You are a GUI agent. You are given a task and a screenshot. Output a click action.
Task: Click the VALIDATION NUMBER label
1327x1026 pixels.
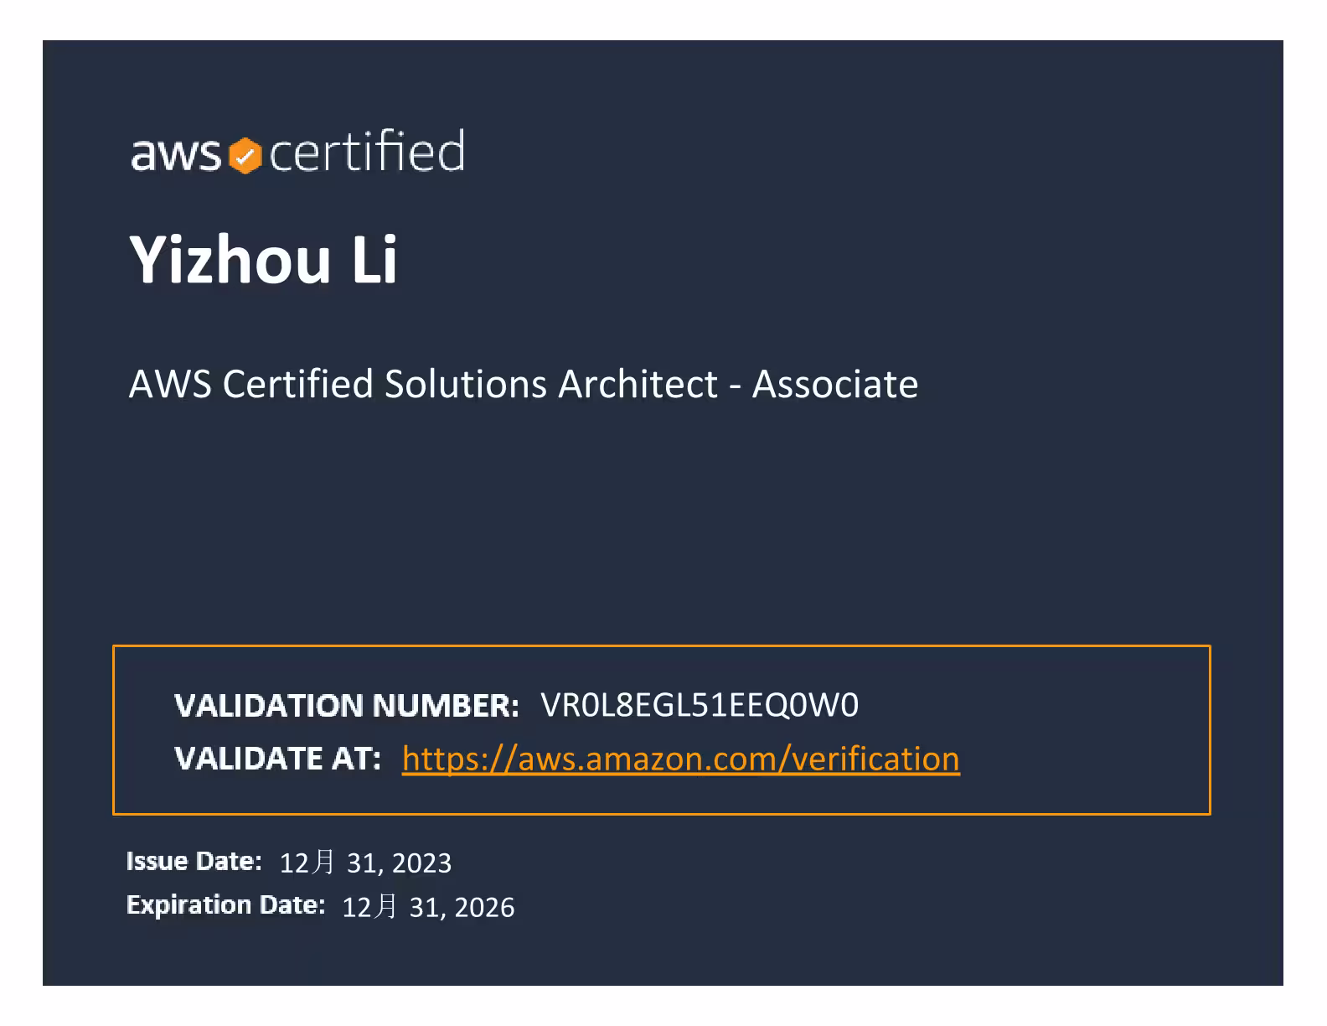click(347, 706)
